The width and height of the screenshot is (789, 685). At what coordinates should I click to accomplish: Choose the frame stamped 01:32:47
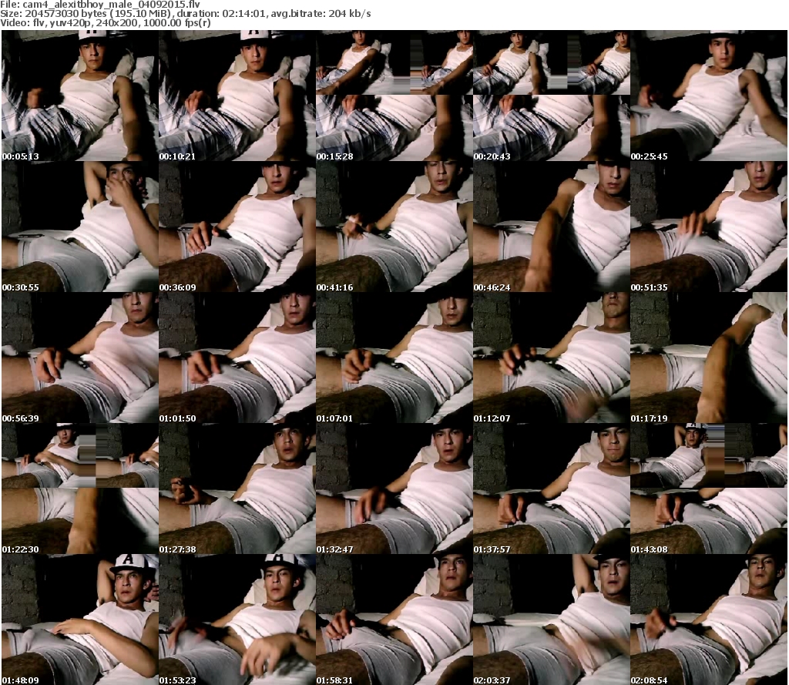click(394, 489)
